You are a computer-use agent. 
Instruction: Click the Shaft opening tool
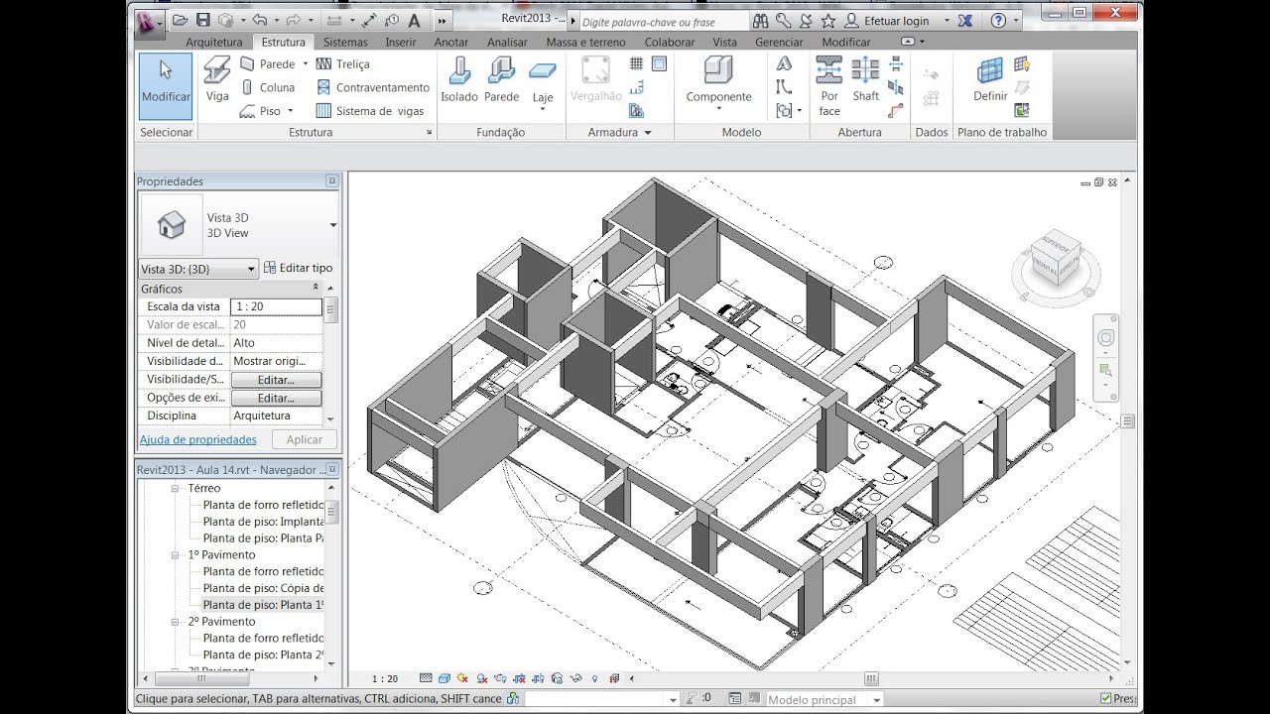click(x=866, y=79)
